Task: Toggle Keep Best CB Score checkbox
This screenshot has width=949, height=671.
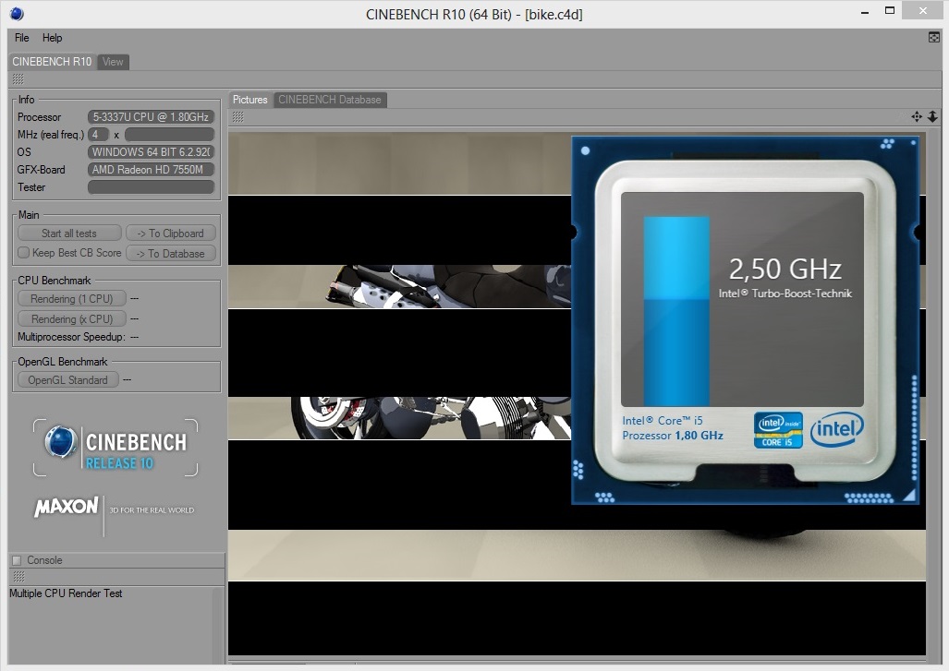Action: coord(24,253)
